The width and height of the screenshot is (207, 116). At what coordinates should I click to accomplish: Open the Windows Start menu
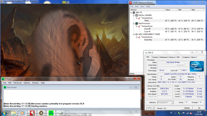pos(4,113)
